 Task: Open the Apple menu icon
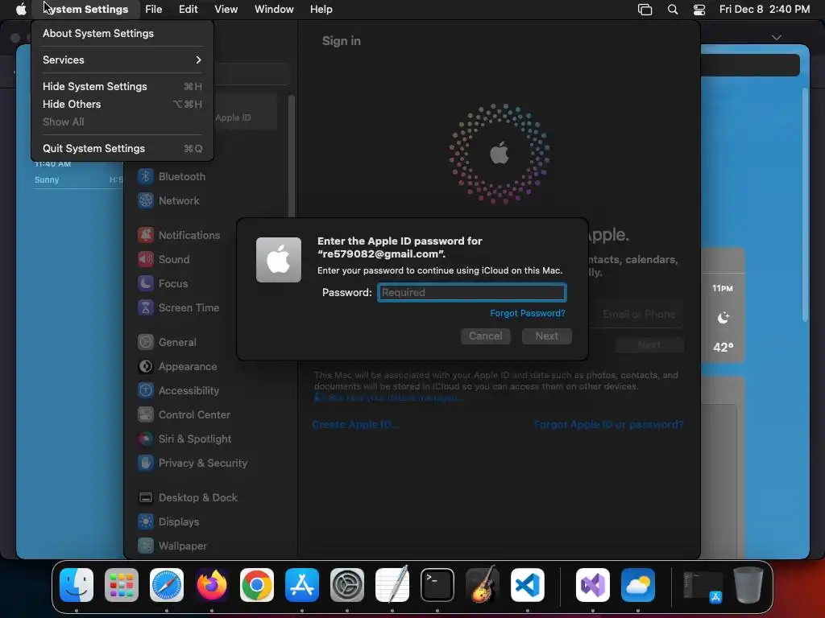21,9
